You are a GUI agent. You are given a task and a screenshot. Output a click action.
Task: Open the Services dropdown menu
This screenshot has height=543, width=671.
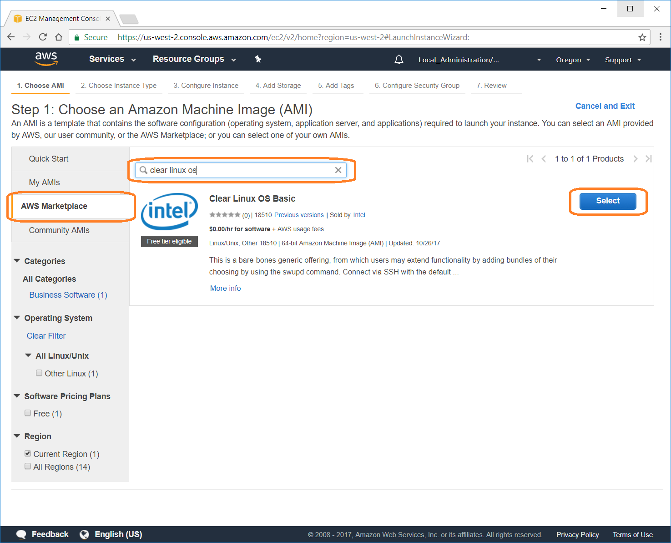112,59
